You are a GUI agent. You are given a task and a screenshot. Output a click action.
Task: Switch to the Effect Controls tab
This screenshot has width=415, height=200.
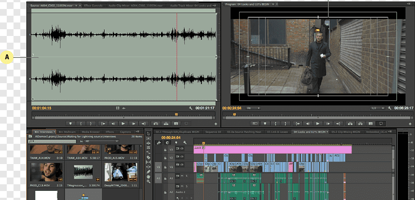pos(94,5)
